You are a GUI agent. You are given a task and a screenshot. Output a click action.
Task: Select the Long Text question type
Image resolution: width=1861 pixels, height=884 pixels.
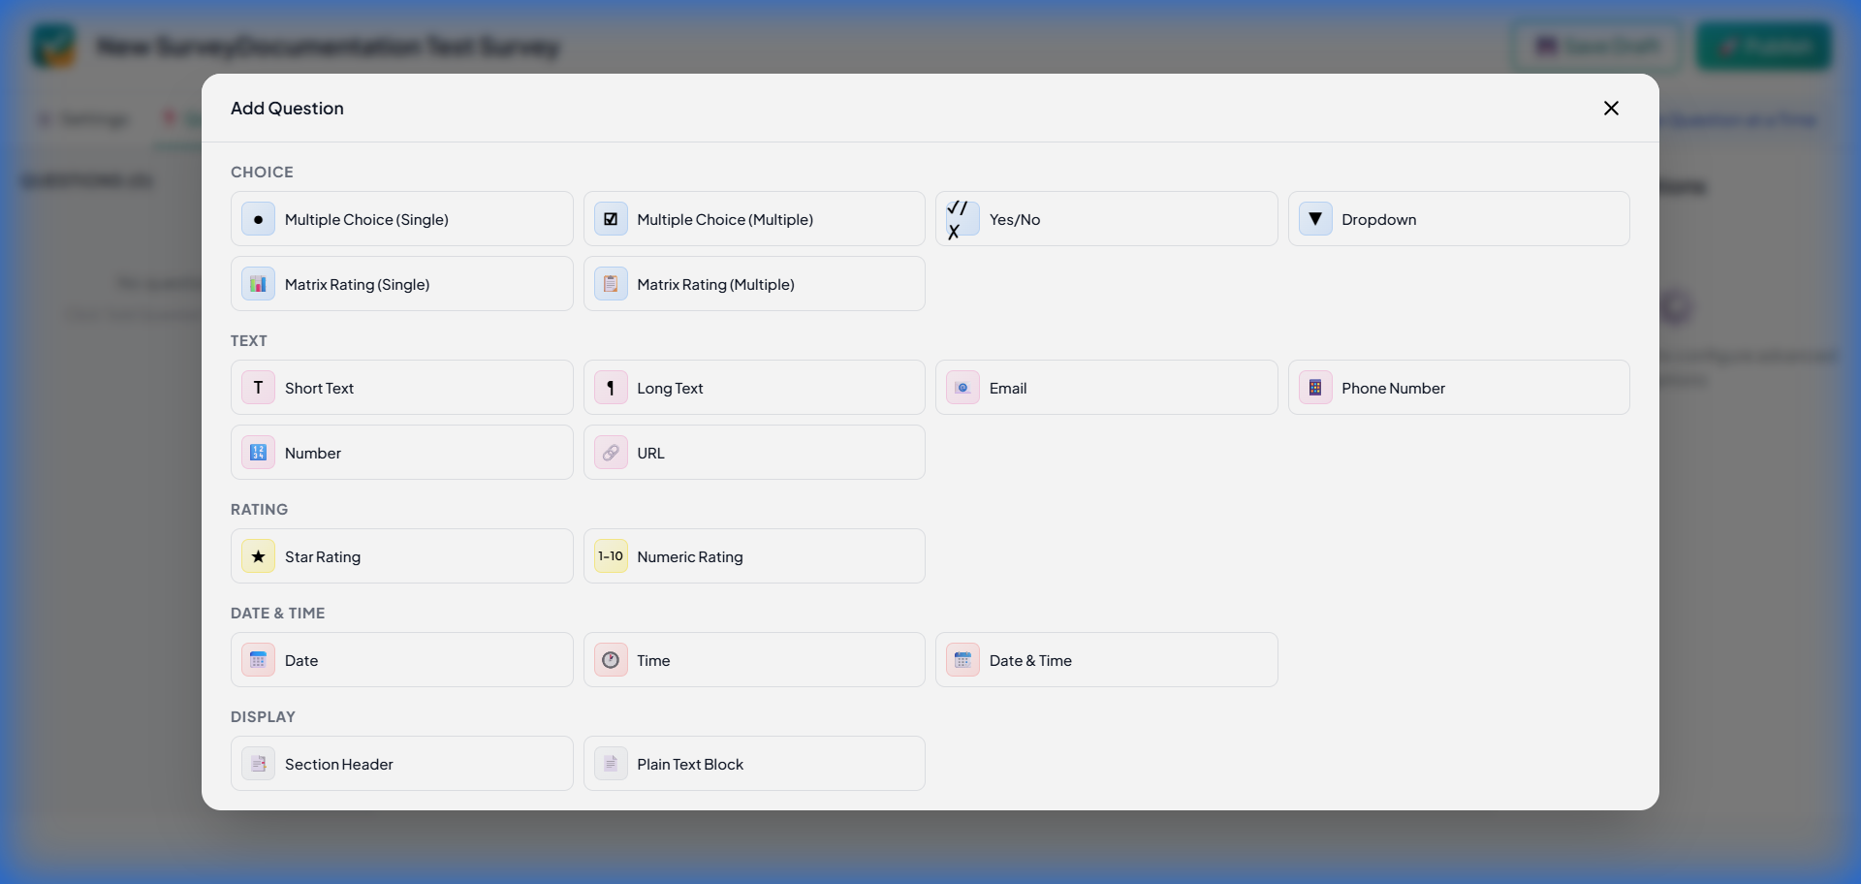(x=753, y=387)
